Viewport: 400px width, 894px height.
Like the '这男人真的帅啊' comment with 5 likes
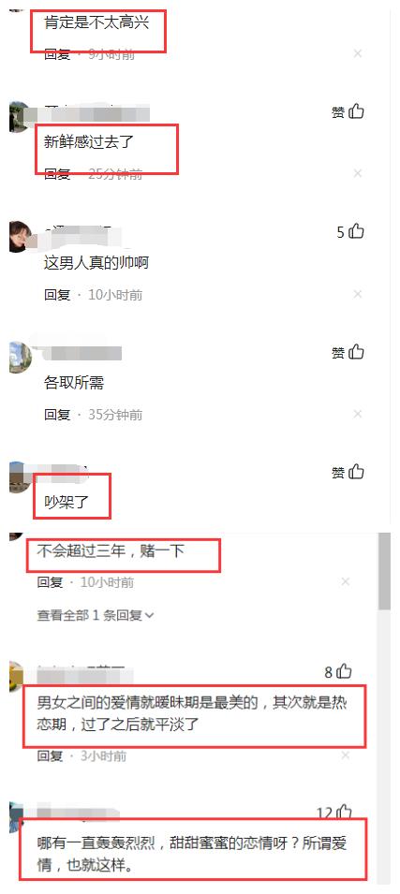click(x=350, y=231)
